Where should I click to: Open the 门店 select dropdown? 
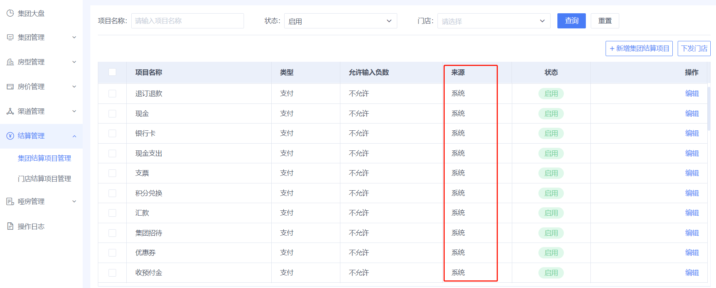pos(494,21)
